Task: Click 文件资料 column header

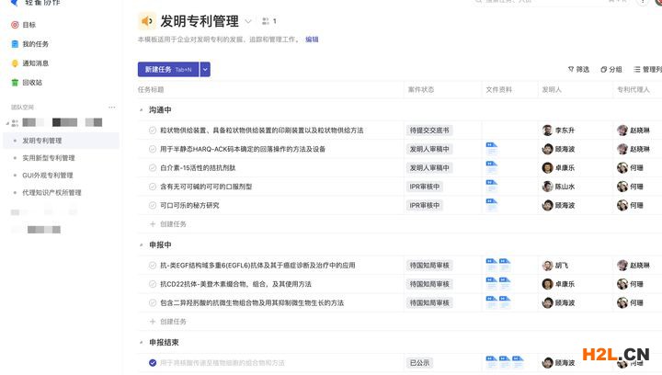Action: point(498,89)
